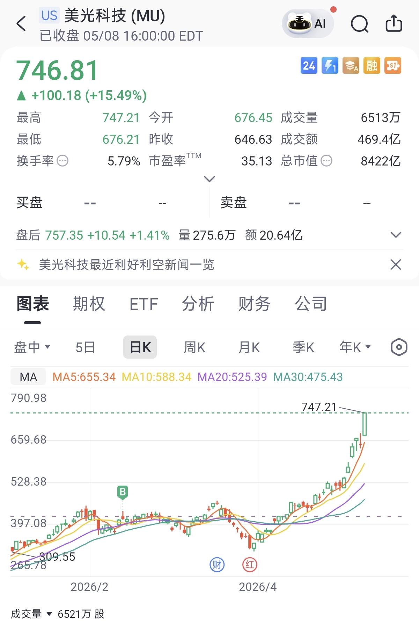Tap the 成交量 value 6513万
Image resolution: width=419 pixels, height=621 pixels.
(381, 118)
